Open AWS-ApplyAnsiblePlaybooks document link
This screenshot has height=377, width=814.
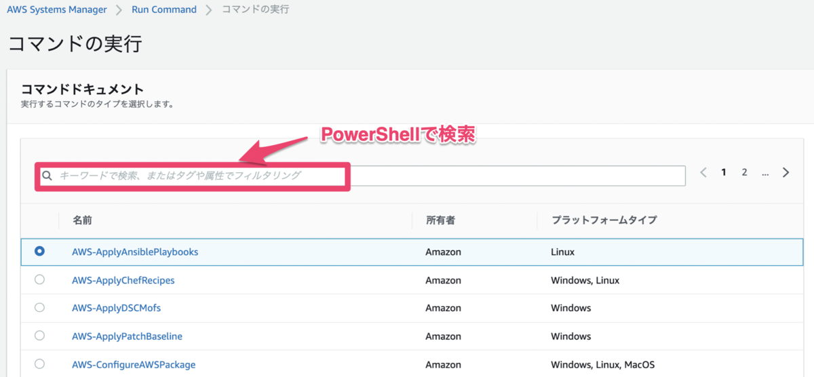[135, 252]
